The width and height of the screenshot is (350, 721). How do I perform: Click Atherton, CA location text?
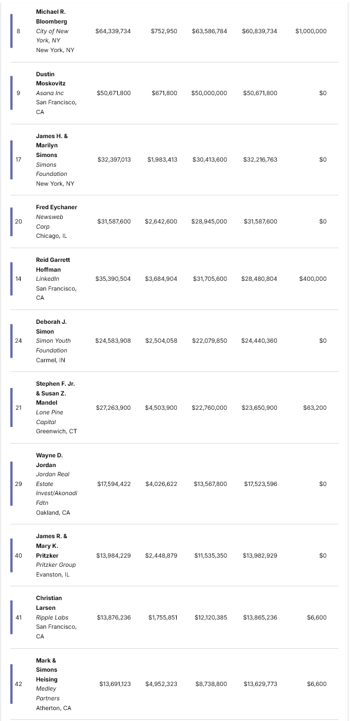54,708
